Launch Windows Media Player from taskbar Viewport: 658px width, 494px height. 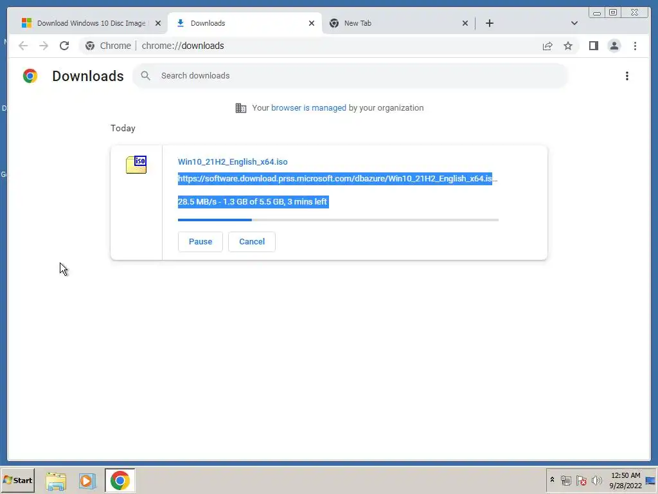pyautogui.click(x=87, y=480)
